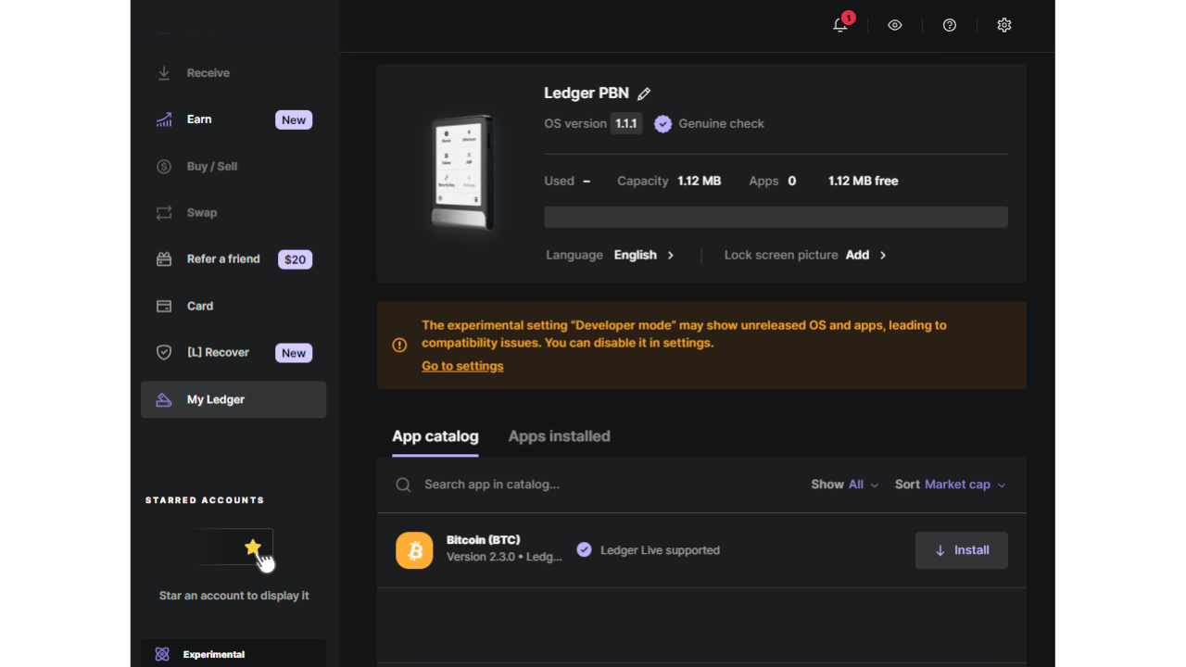This screenshot has width=1186, height=667.
Task: Install the Bitcoin (BTC) app
Action: click(x=961, y=549)
